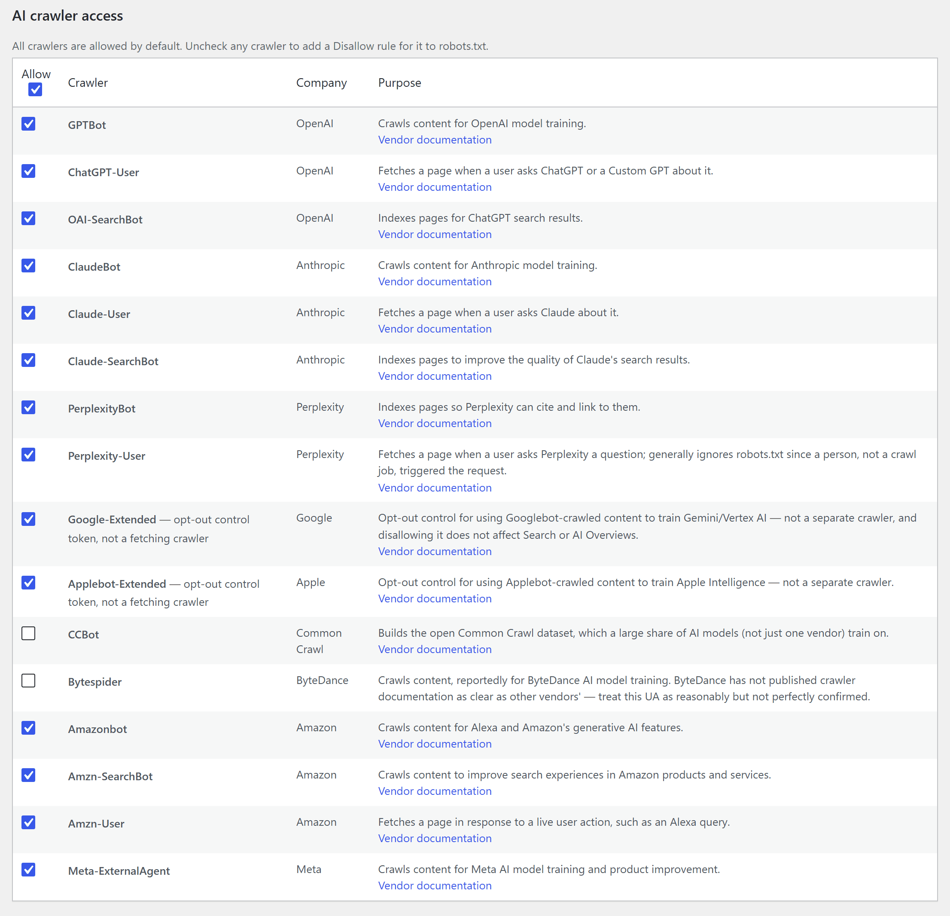
Task: Open Meta-ExternalAgent vendor documentation link
Action: click(x=435, y=886)
